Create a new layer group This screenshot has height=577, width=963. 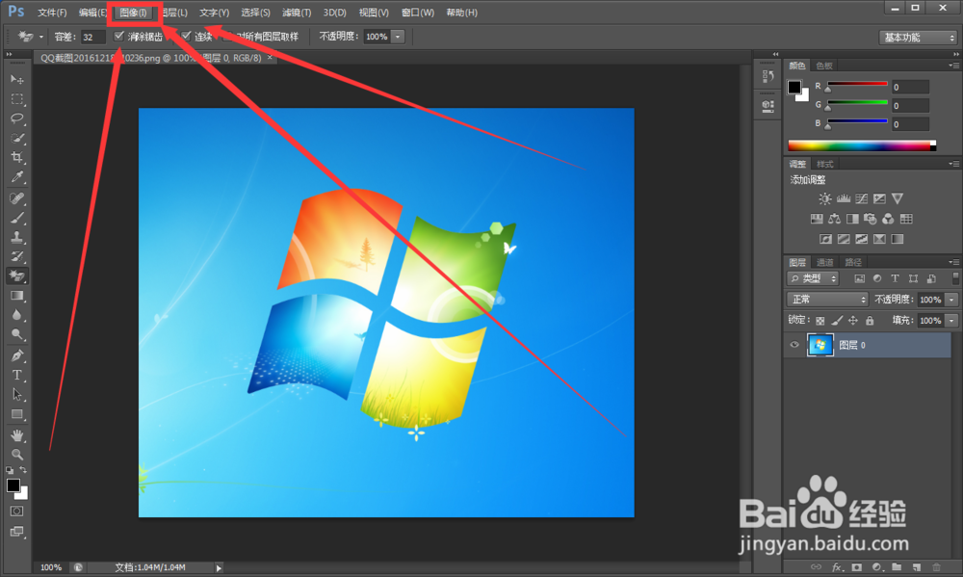tap(897, 567)
